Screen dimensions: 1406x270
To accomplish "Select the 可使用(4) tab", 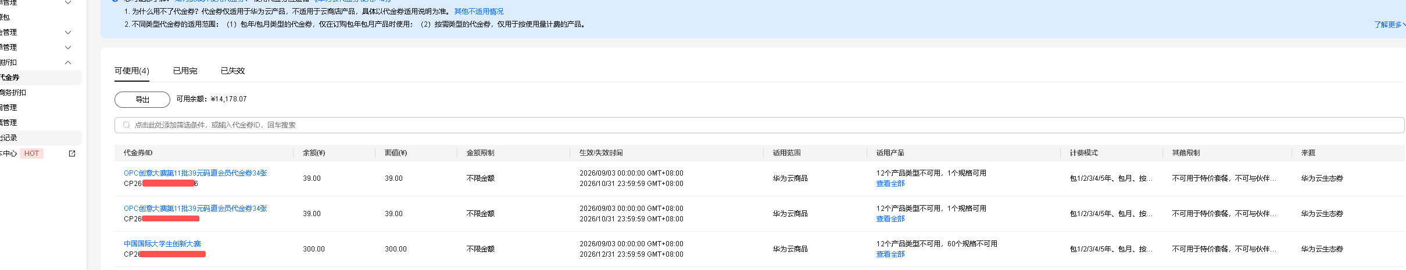I will click(x=132, y=71).
